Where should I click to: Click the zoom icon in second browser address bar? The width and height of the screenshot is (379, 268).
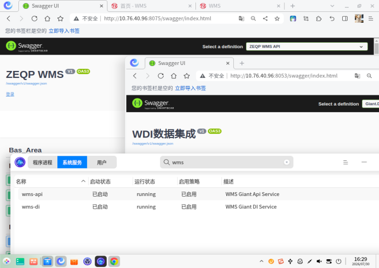click(x=369, y=76)
